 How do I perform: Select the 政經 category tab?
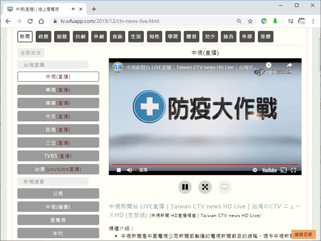(x=43, y=37)
